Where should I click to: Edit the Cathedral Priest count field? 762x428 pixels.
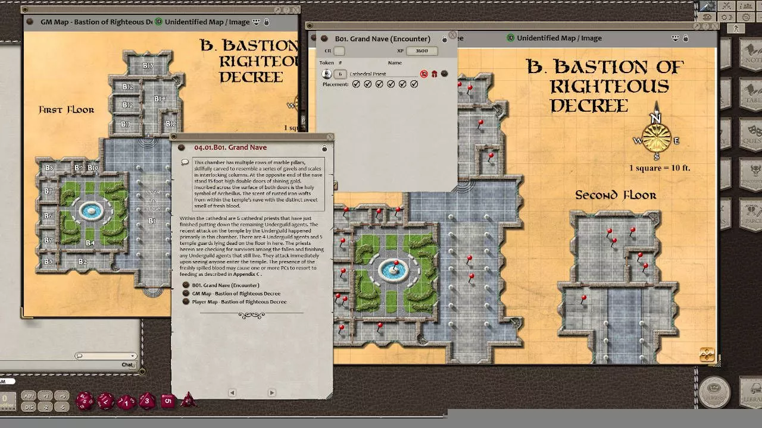(x=340, y=74)
